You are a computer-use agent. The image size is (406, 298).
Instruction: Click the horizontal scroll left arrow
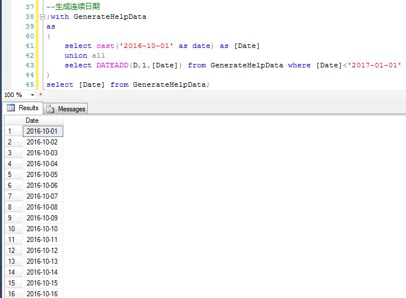point(40,95)
